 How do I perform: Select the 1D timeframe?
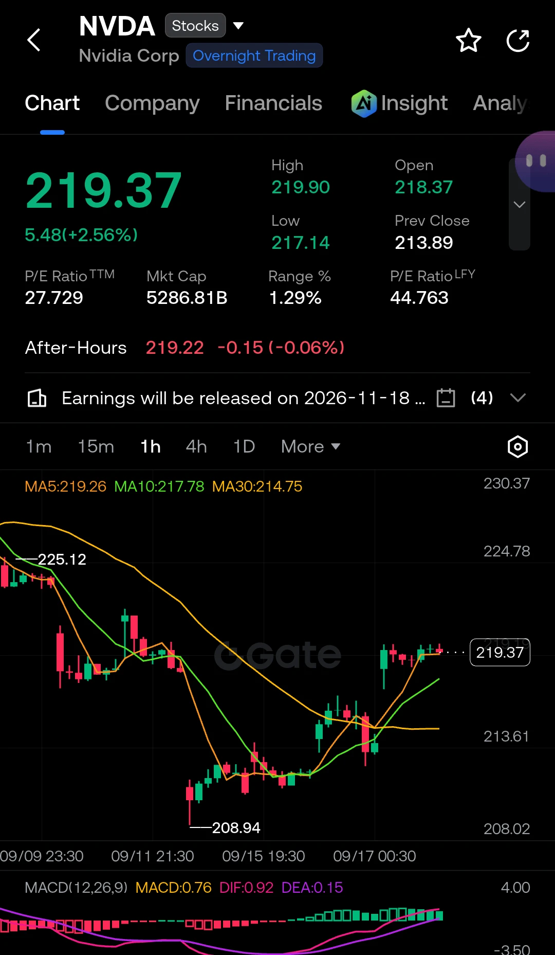point(244,446)
